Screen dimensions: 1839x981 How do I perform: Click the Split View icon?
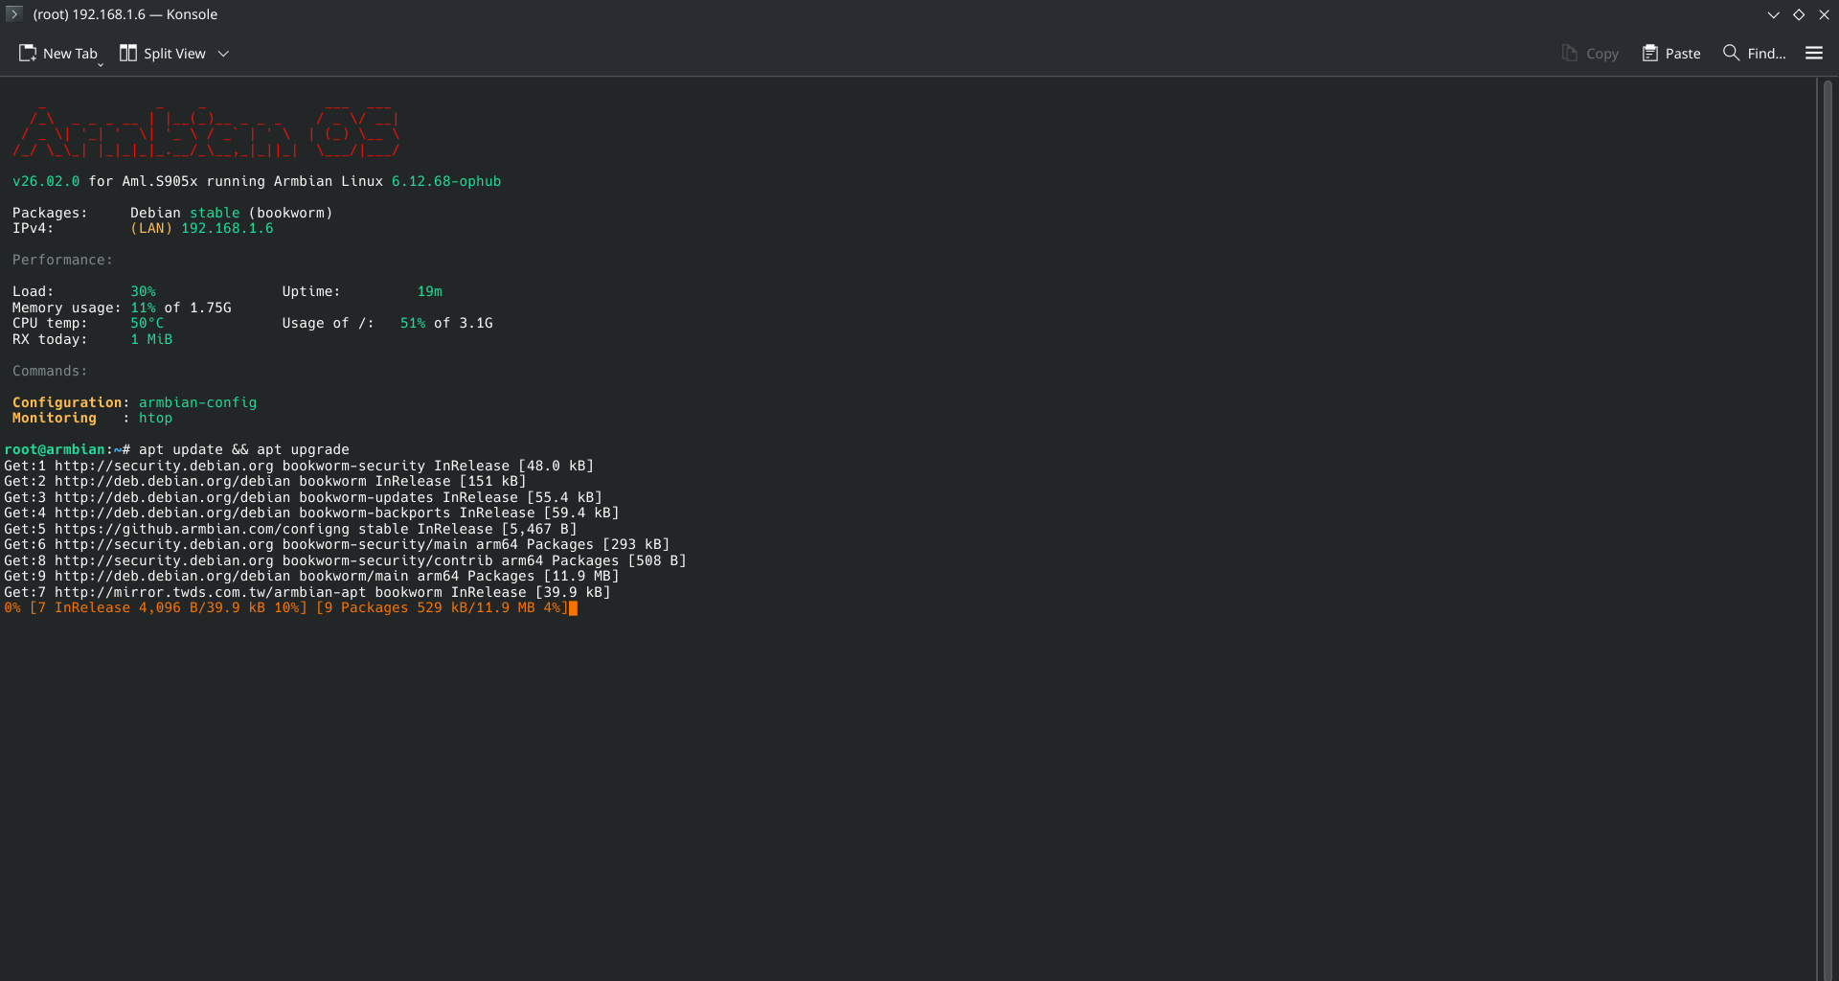click(127, 54)
